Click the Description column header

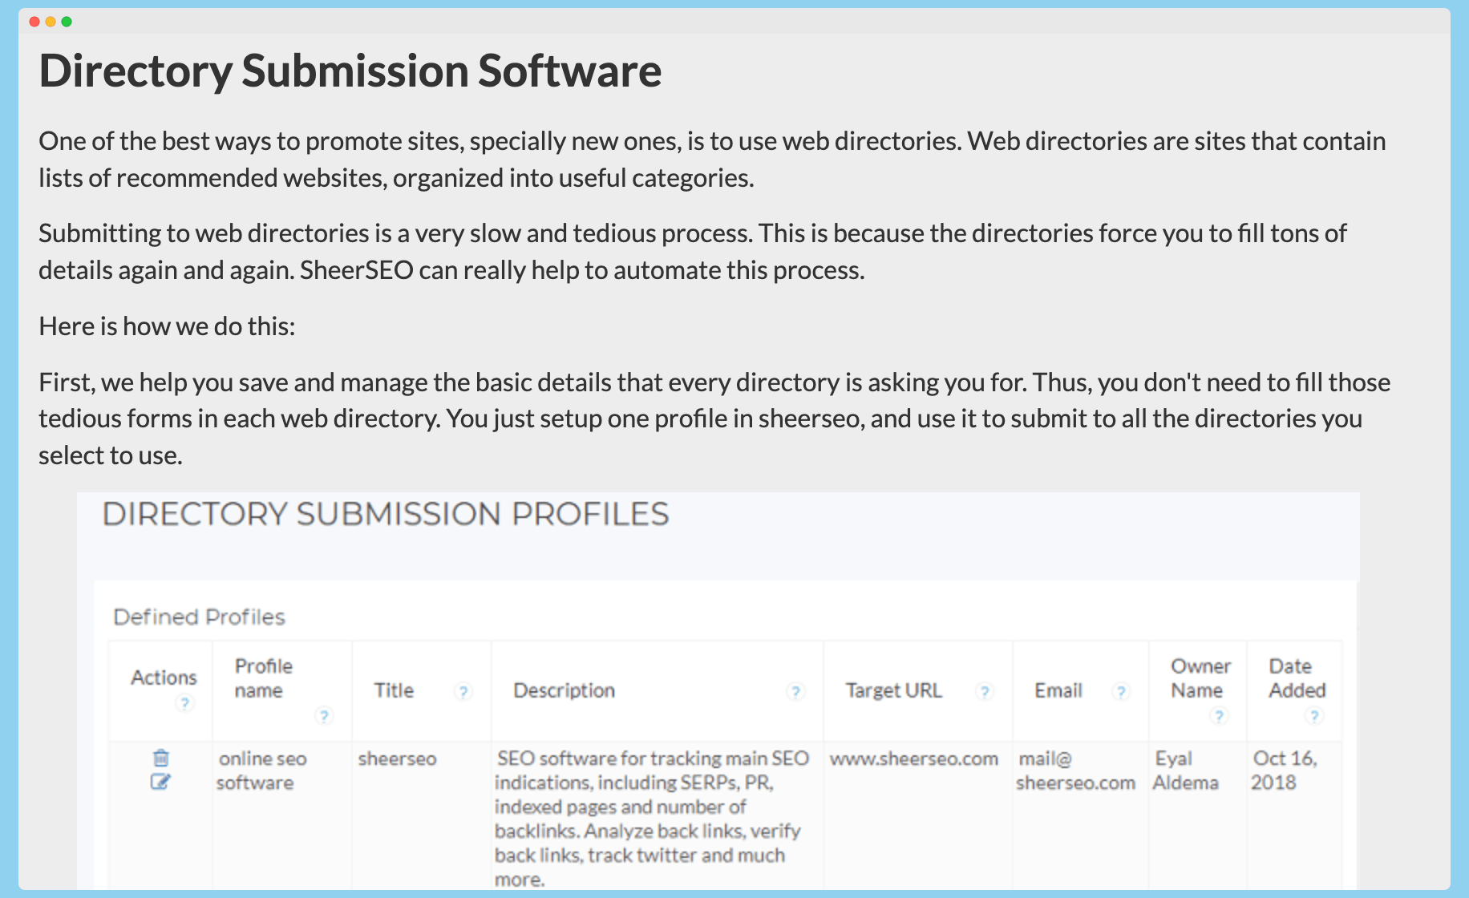point(565,690)
